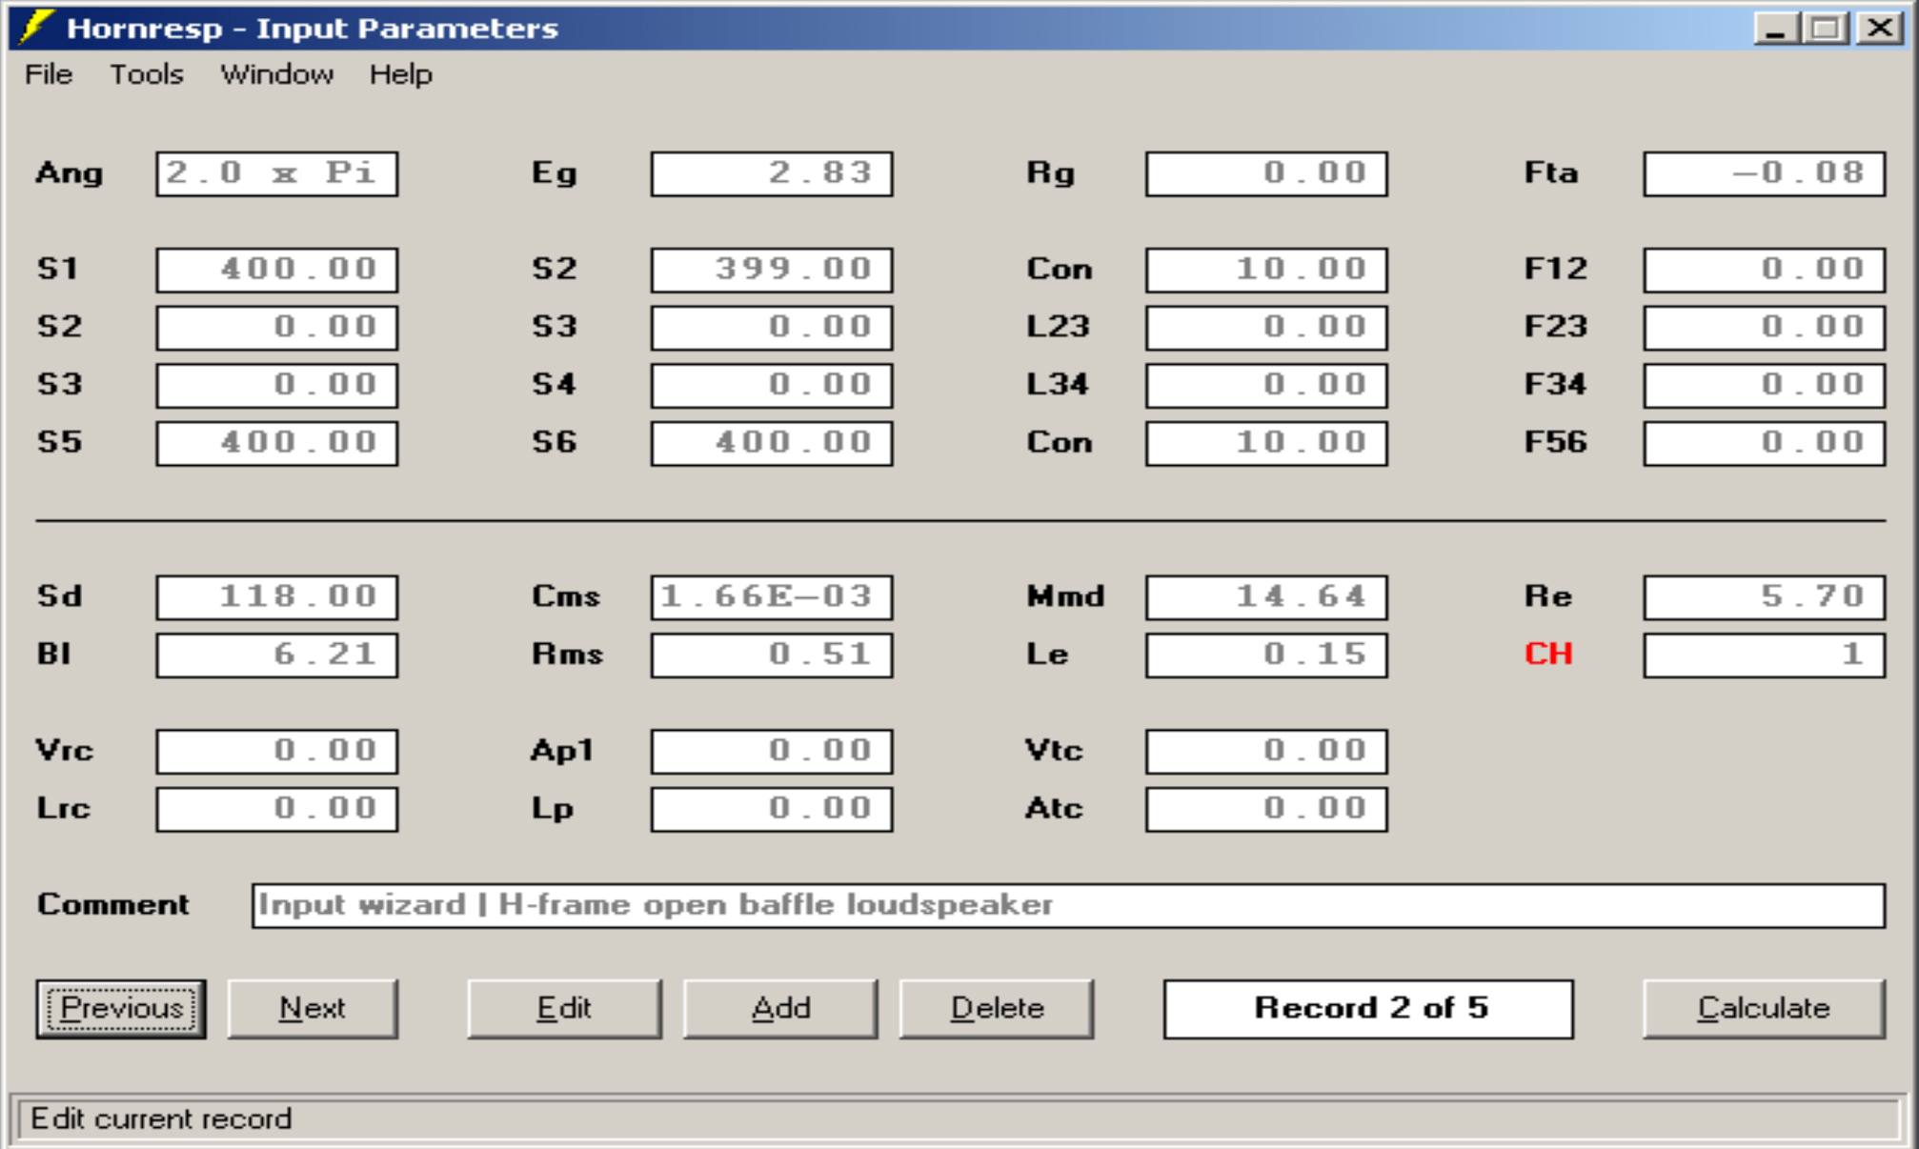Viewport: 1919px width, 1149px height.
Task: Open the Tools menu
Action: tap(147, 74)
